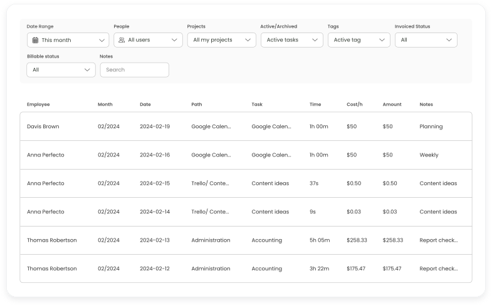Sort by the Employee column header

point(38,105)
